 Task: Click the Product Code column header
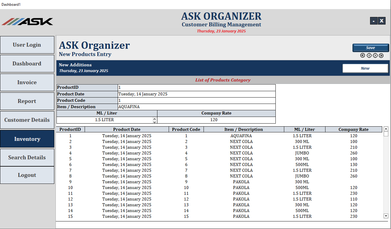[x=186, y=130]
